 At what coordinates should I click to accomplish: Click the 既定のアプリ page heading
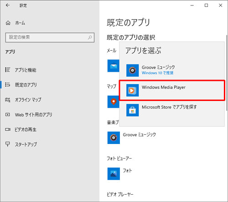129,22
